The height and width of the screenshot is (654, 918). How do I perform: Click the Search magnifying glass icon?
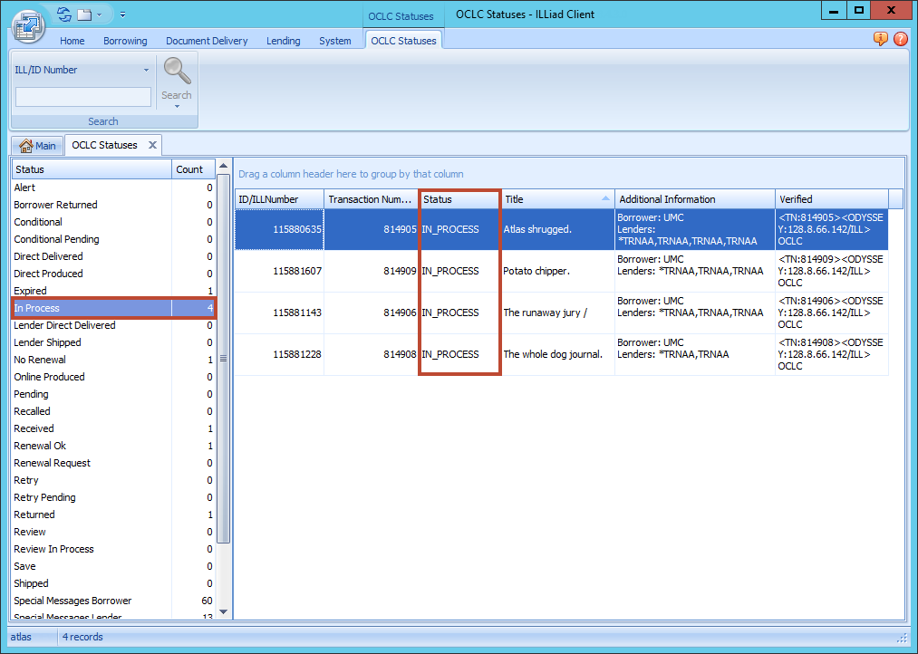click(176, 70)
